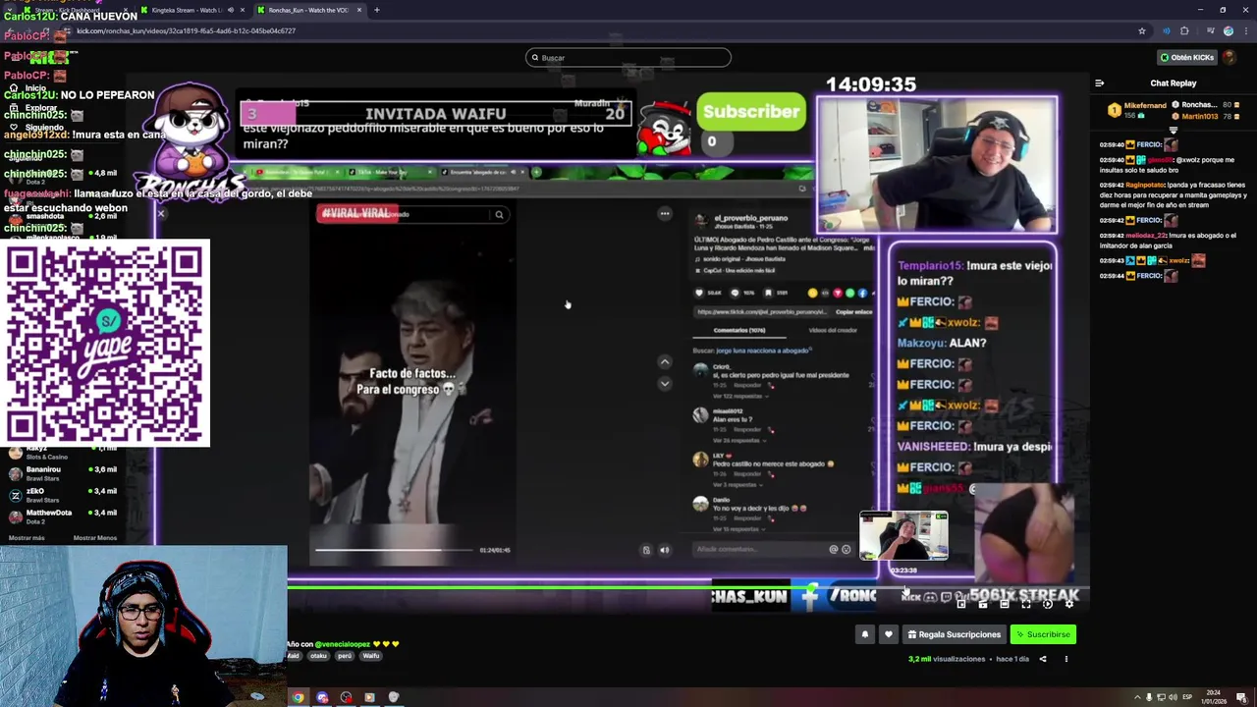The width and height of the screenshot is (1257, 707).
Task: Open Chrome media control icon
Action: (x=1210, y=30)
